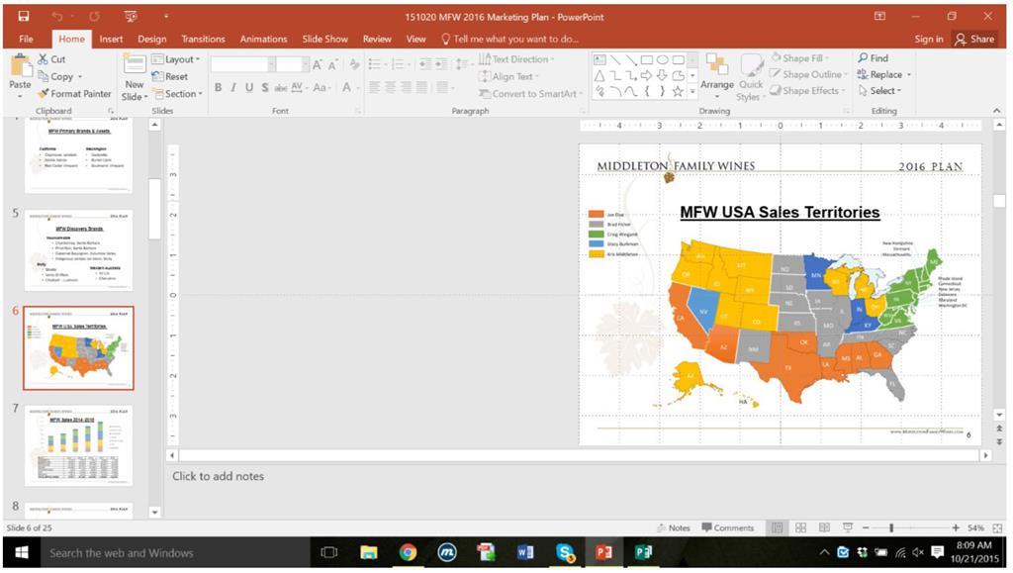
Task: Save the presentation via the floppy-disk icon
Action: (x=24, y=16)
